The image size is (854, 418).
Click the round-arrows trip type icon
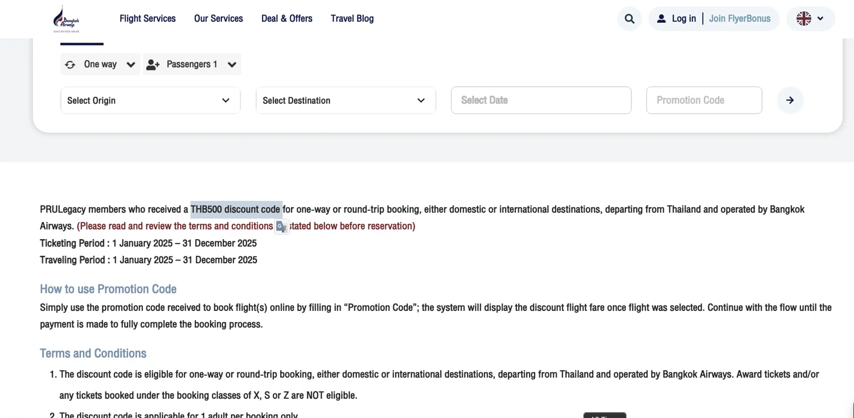click(x=70, y=64)
